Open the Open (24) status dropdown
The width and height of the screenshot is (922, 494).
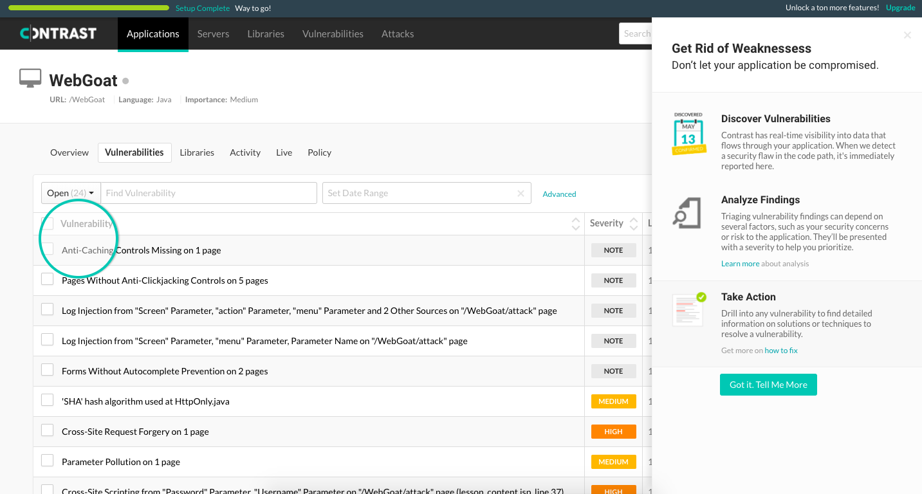[71, 193]
